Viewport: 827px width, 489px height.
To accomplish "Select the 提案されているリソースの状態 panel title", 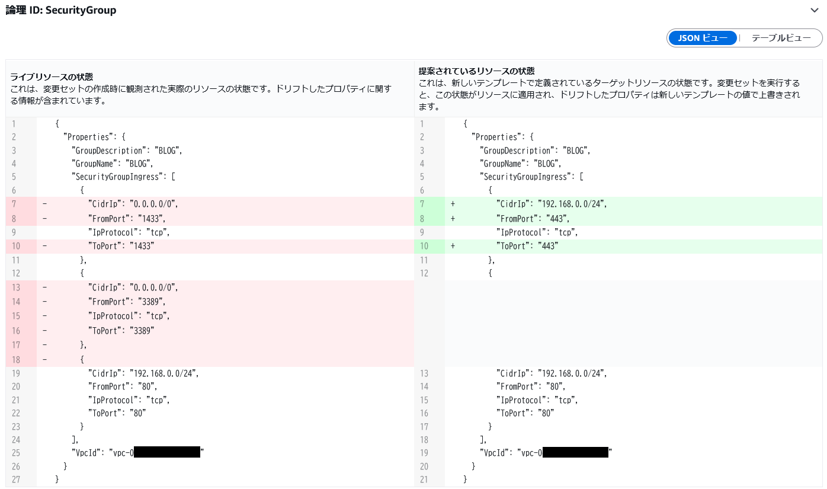I will click(x=476, y=71).
